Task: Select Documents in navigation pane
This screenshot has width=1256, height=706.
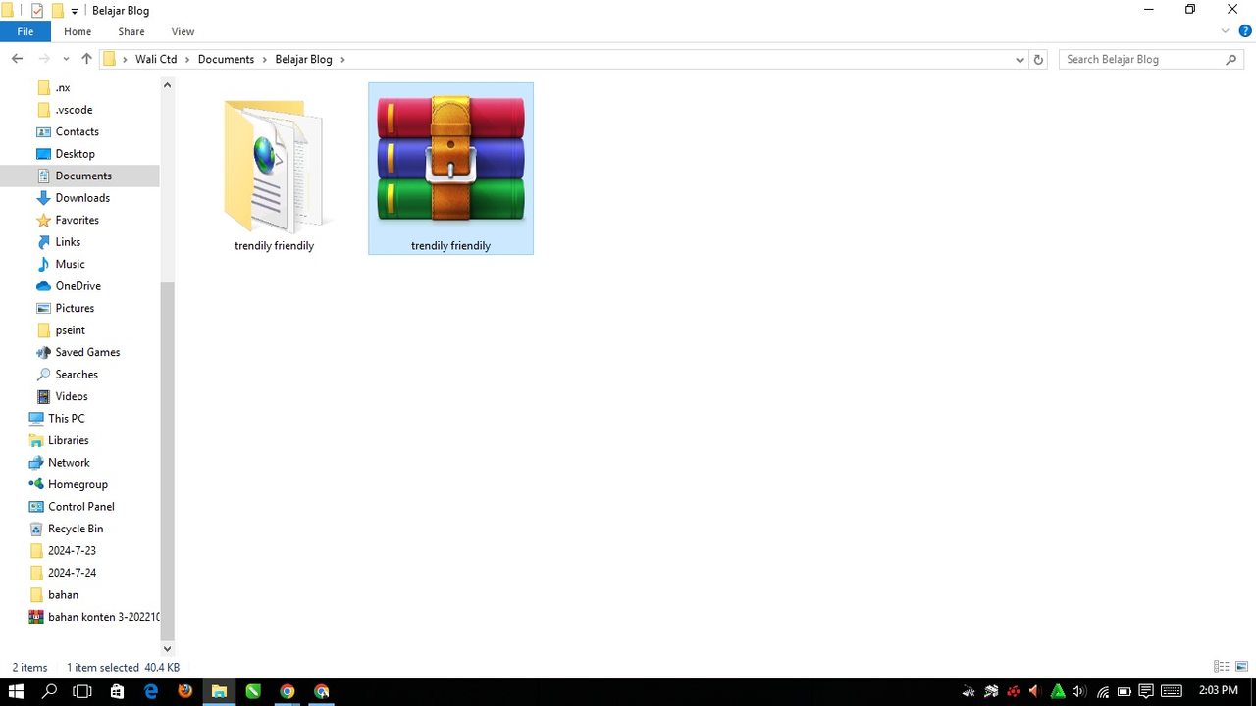Action: 83,176
